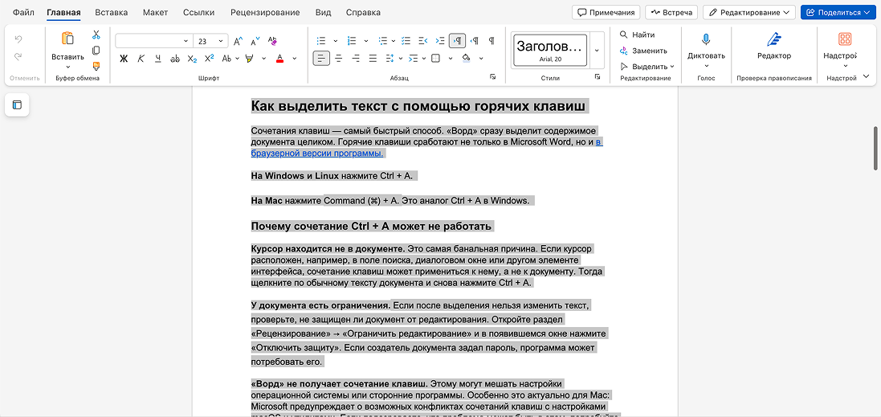Toggle italic К formatting
Image resolution: width=881 pixels, height=417 pixels.
point(141,58)
